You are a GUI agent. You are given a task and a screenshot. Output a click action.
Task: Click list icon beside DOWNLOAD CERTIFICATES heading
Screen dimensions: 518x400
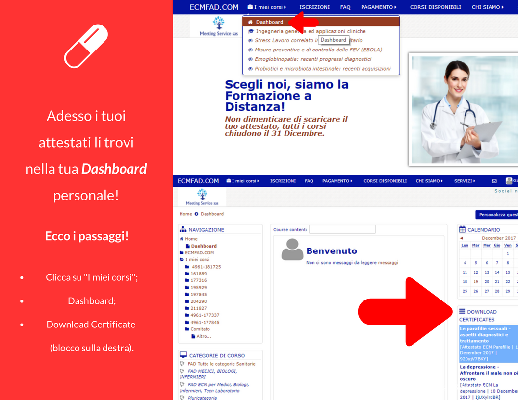(462, 311)
